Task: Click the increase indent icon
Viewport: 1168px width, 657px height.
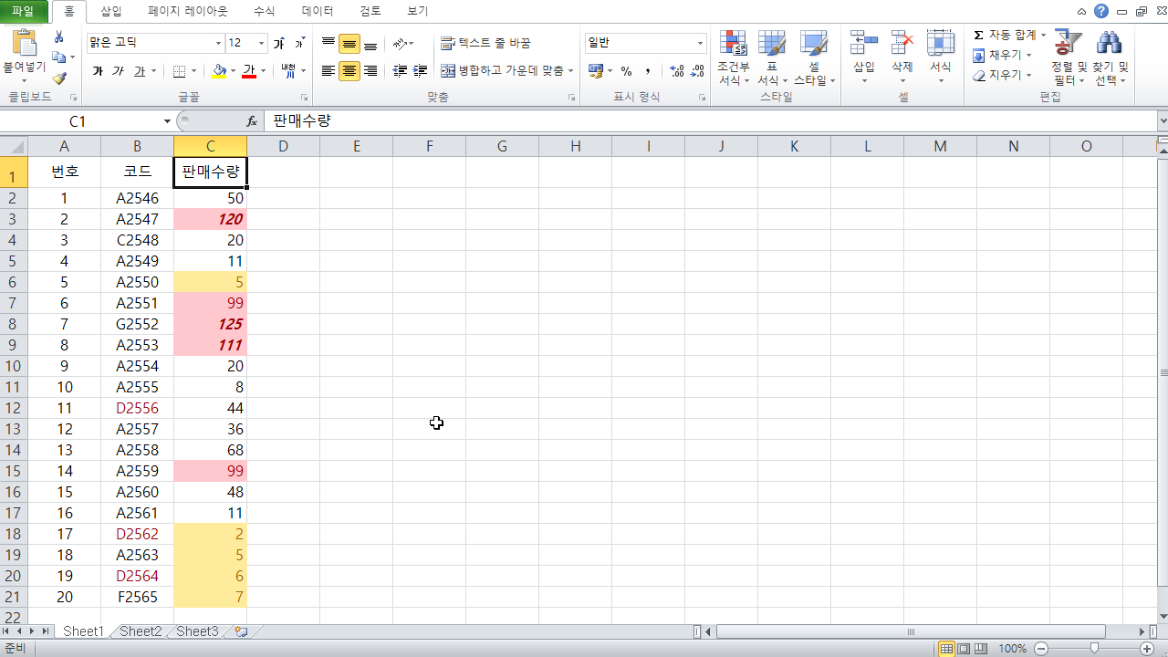Action: click(x=420, y=71)
